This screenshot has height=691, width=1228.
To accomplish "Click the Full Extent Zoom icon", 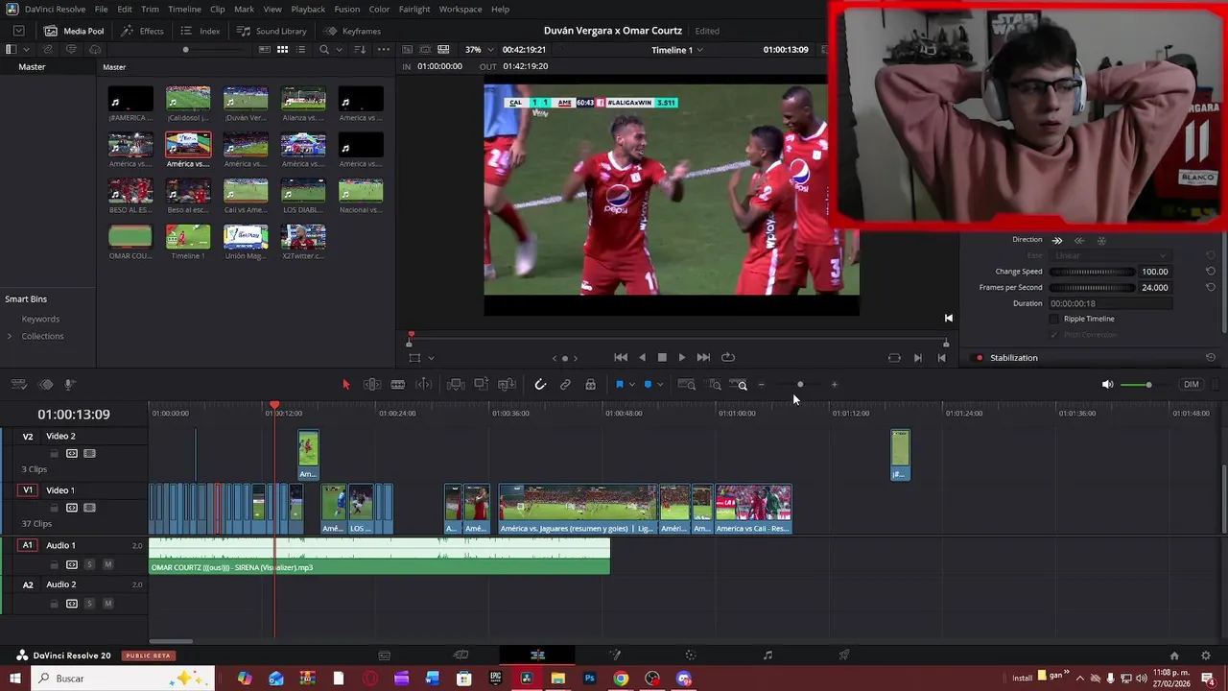I will (687, 385).
